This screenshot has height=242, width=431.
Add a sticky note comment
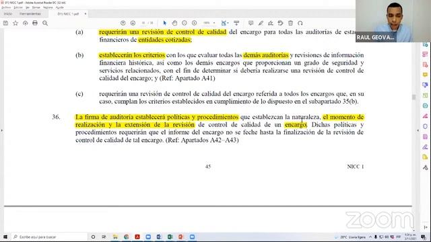click(x=251, y=23)
